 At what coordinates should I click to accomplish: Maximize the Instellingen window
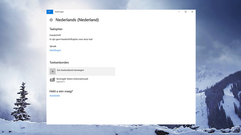(186, 12)
